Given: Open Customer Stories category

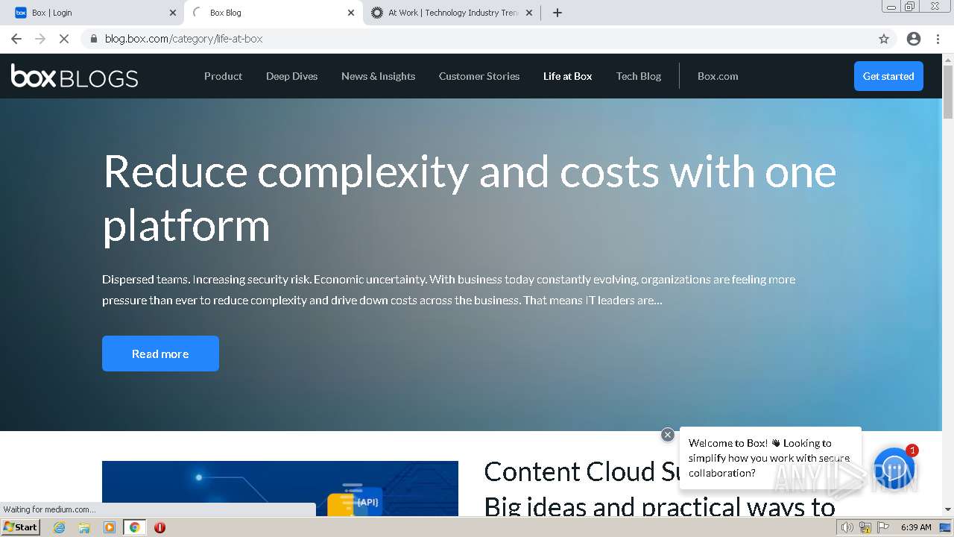Looking at the screenshot, I should pyautogui.click(x=479, y=76).
